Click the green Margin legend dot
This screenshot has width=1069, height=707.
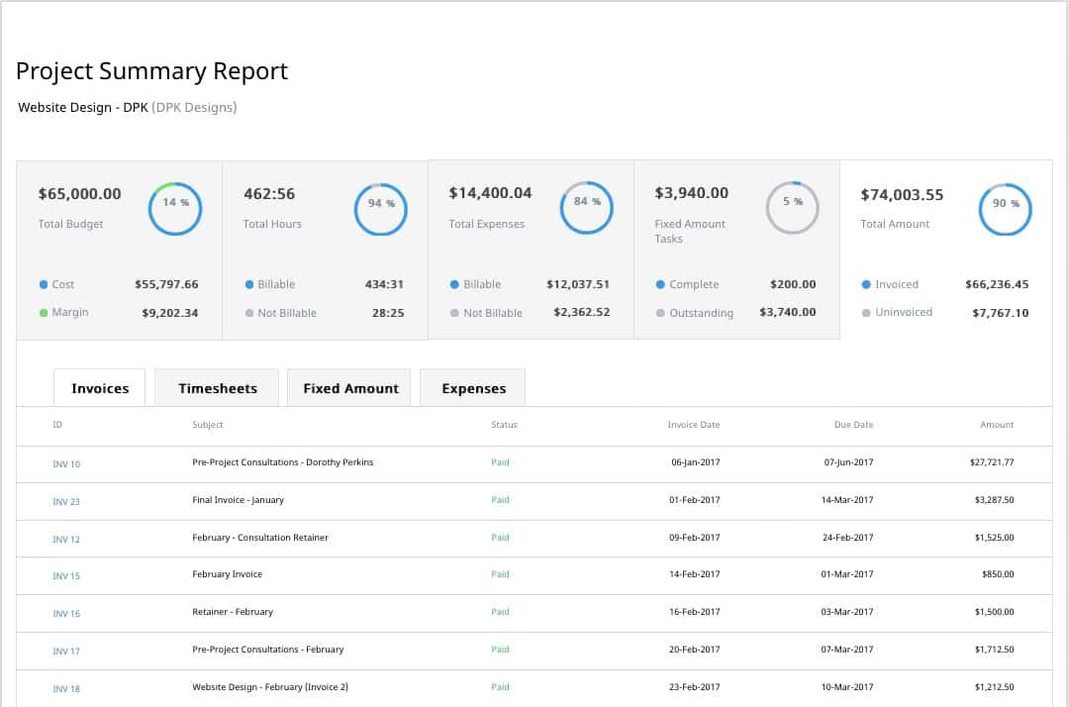(44, 313)
